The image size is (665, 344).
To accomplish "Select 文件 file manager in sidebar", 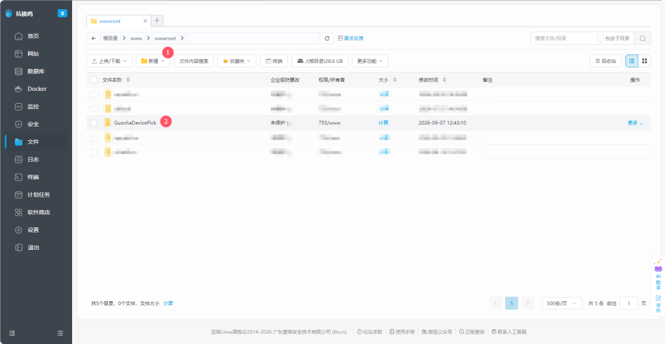I will [x=33, y=142].
